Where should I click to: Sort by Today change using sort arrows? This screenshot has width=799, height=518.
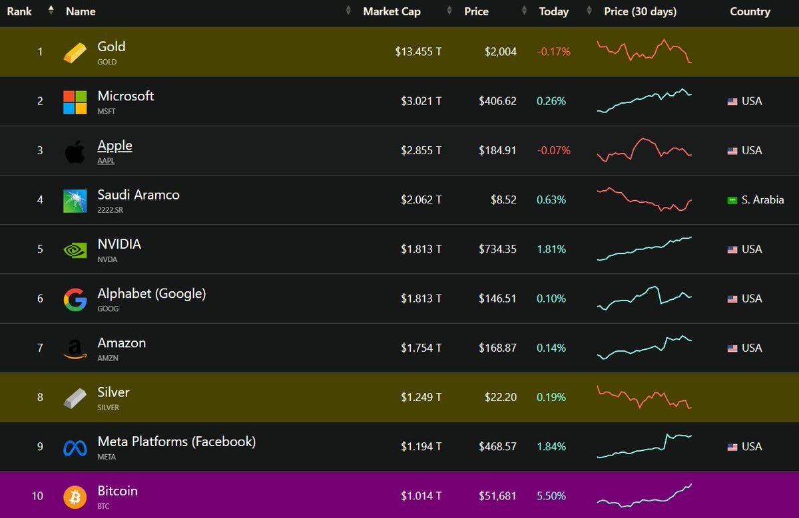(589, 11)
